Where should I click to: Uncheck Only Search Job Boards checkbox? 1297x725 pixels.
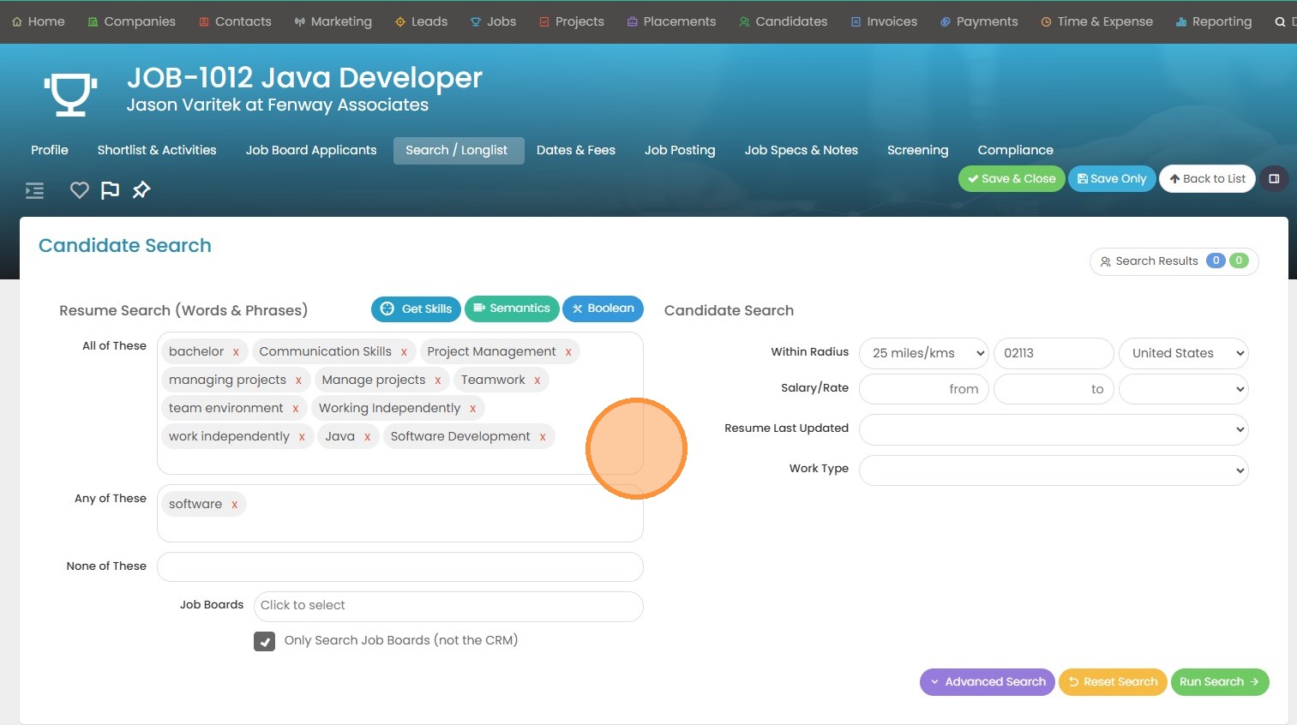(264, 641)
